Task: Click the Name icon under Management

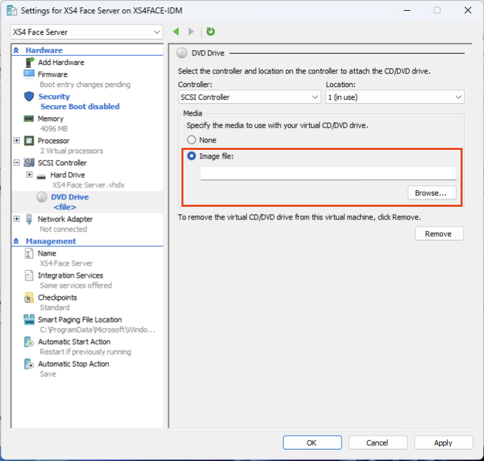Action: point(29,254)
